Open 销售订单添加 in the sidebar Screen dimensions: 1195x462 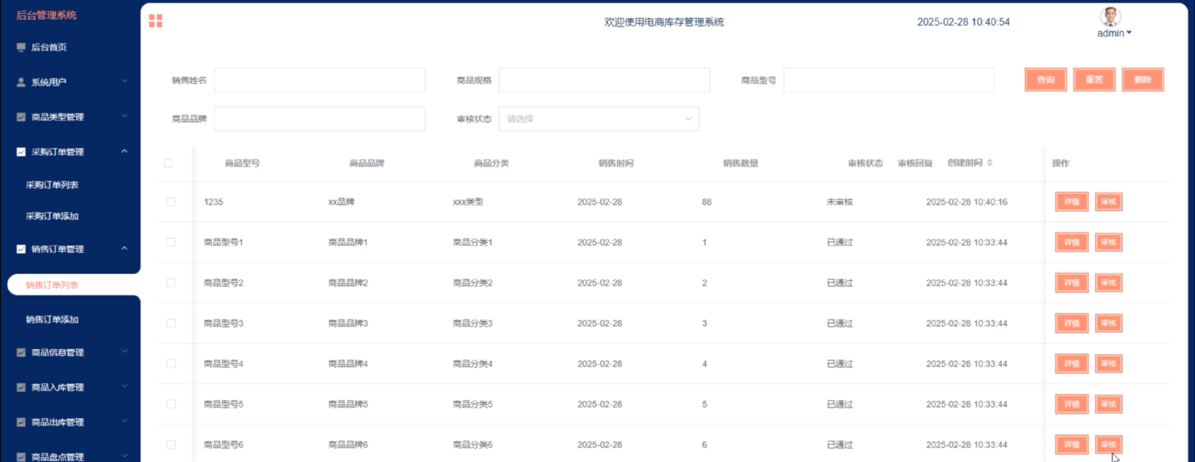tap(52, 319)
